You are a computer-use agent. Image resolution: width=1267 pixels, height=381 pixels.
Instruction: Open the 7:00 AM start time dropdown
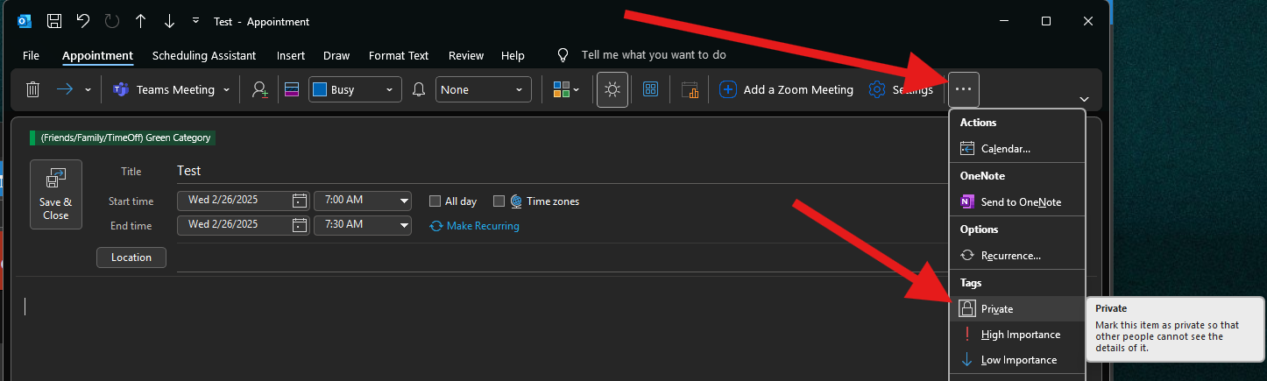pos(363,201)
